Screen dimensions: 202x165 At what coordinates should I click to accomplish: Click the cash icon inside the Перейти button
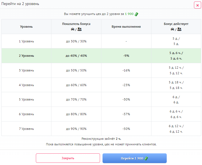(146, 158)
